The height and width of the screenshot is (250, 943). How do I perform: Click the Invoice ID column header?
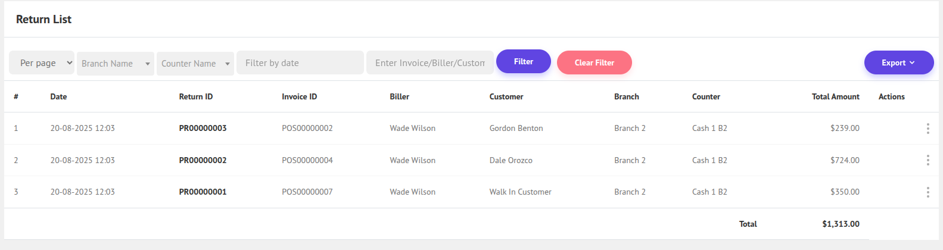coord(299,96)
